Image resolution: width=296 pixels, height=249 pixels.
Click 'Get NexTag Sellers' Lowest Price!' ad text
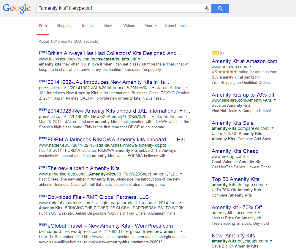click(241, 167)
